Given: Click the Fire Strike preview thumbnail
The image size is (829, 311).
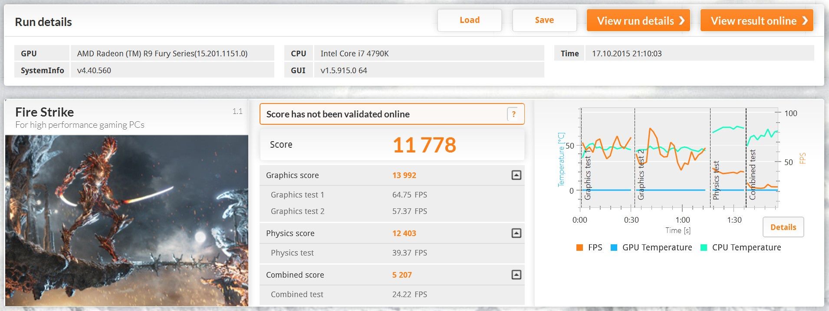Looking at the screenshot, I should tap(127, 220).
